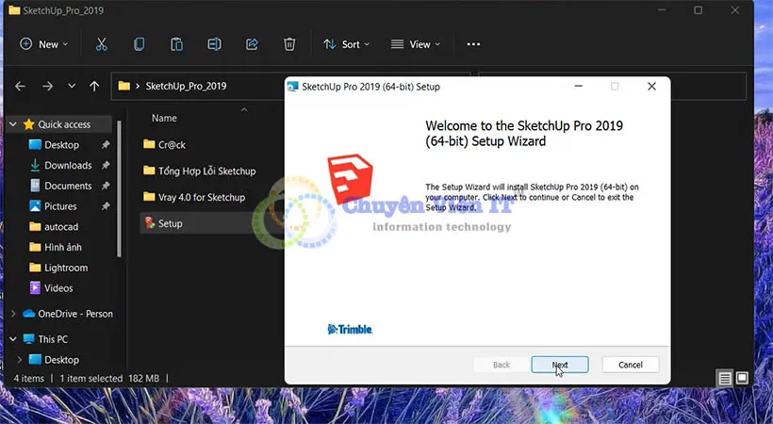Open the Sort dropdown menu
773x424 pixels.
pos(346,44)
